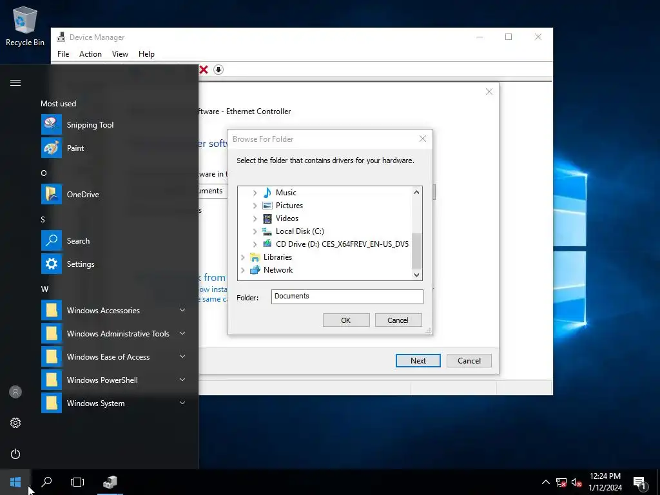The width and height of the screenshot is (660, 495).
Task: Open the View menu
Action: point(120,54)
